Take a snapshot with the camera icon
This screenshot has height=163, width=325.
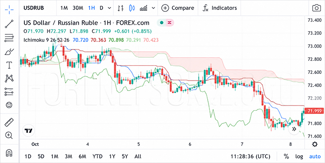click(x=316, y=8)
